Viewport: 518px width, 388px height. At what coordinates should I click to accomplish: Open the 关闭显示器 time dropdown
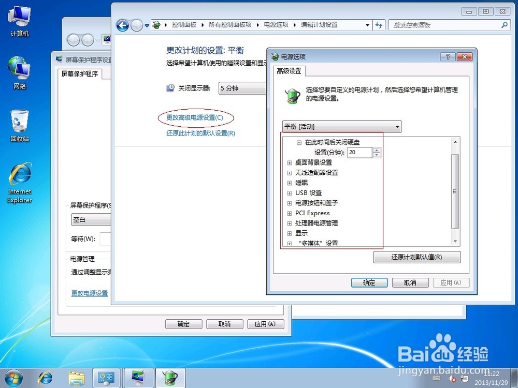coord(242,88)
